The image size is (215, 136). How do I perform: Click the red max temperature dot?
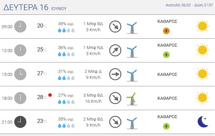tap(50, 95)
